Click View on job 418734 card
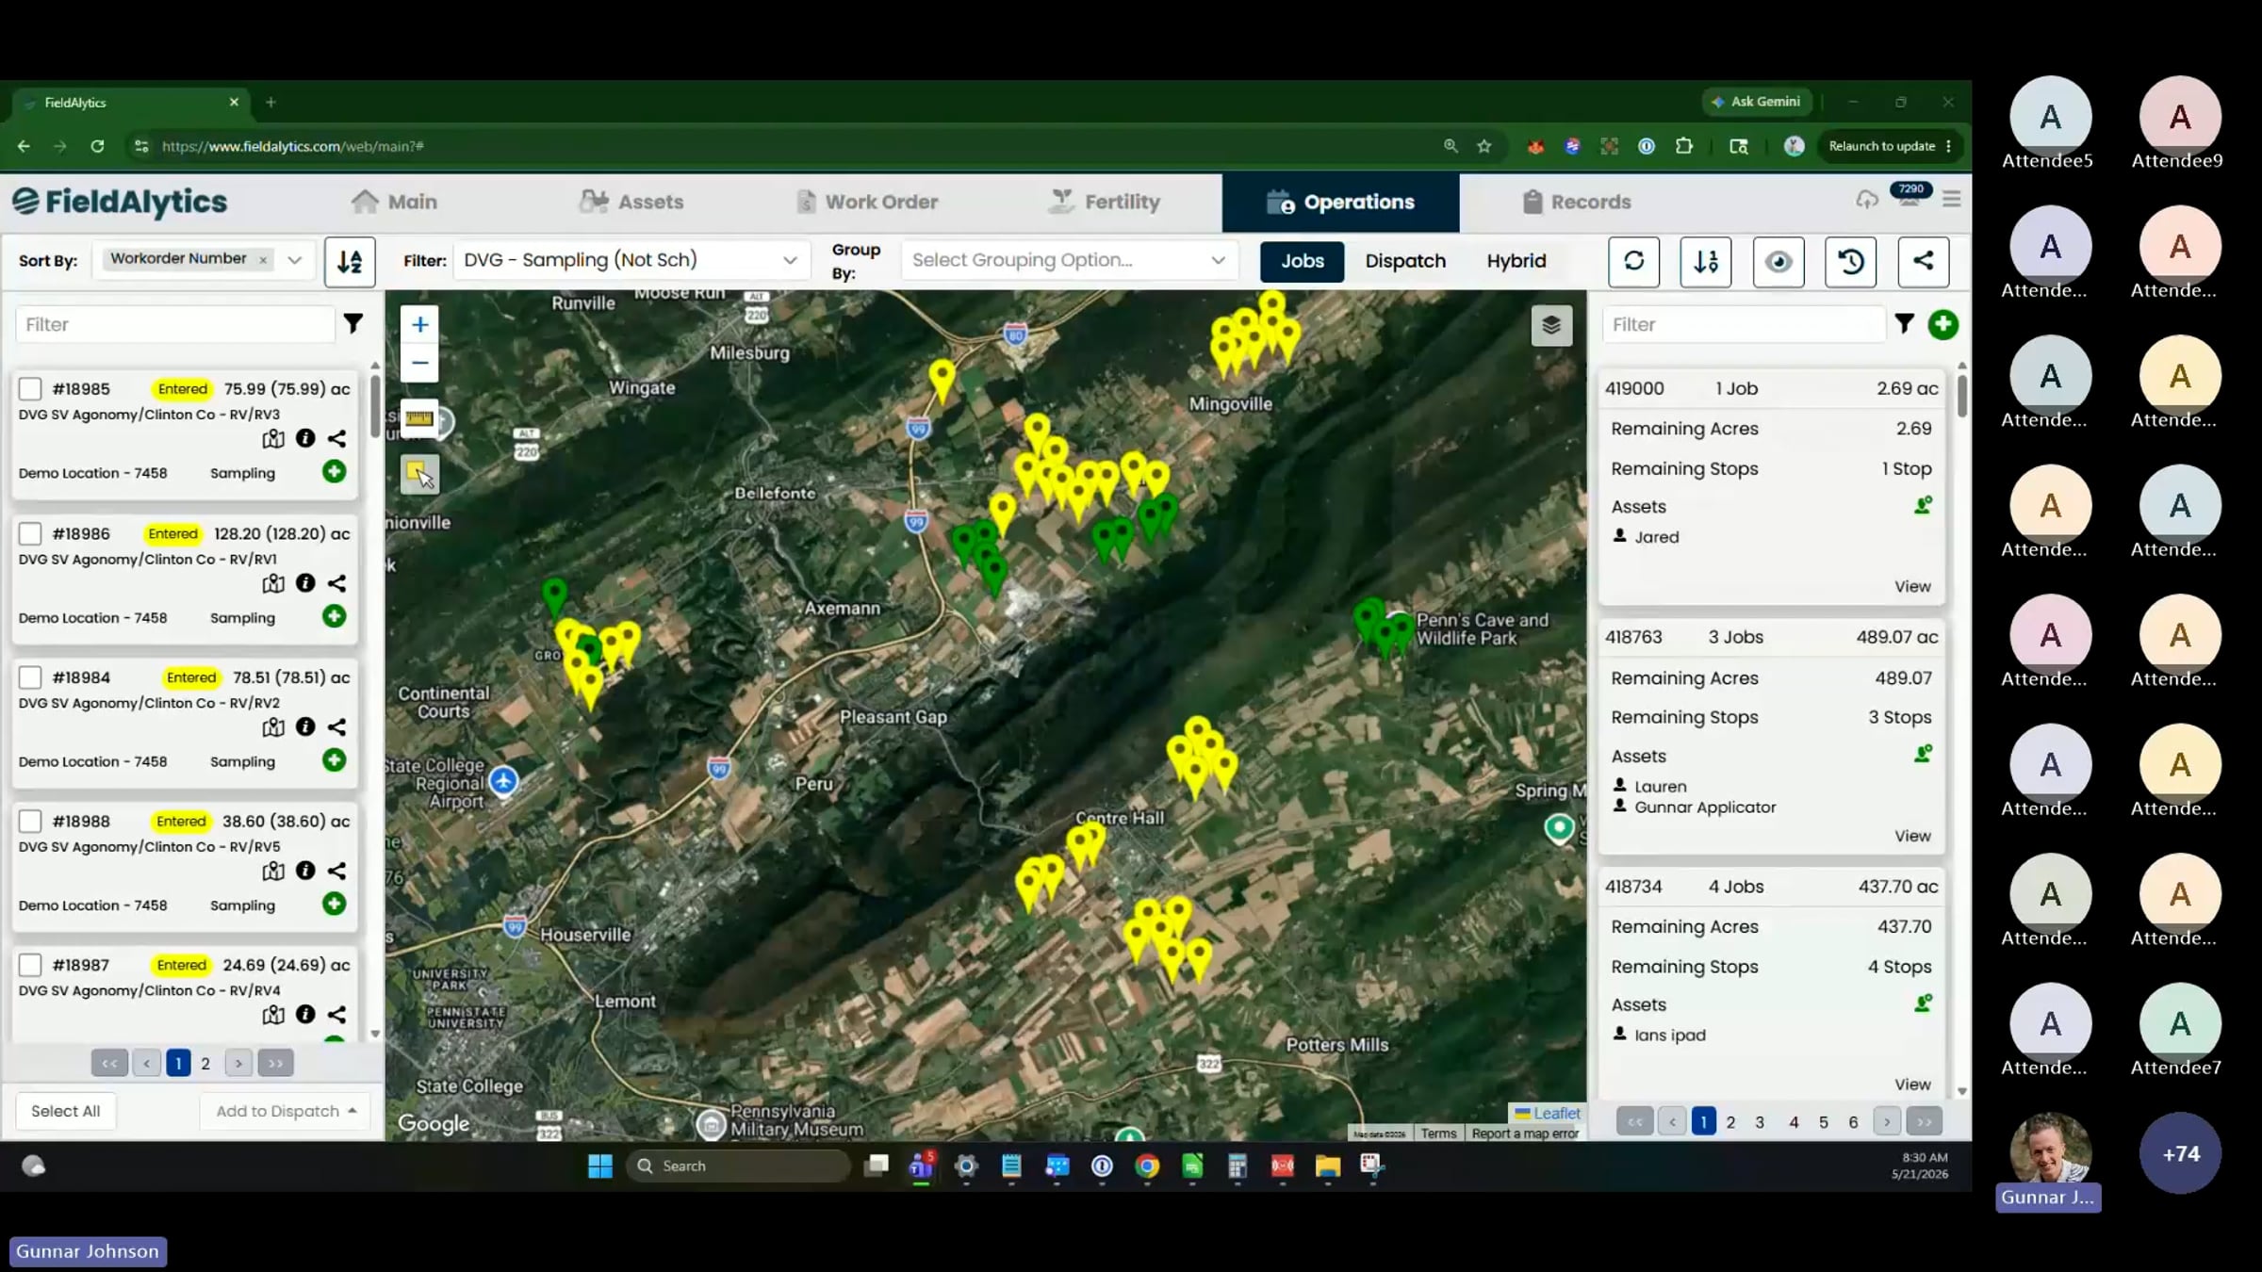2262x1272 pixels. pyautogui.click(x=1912, y=1084)
